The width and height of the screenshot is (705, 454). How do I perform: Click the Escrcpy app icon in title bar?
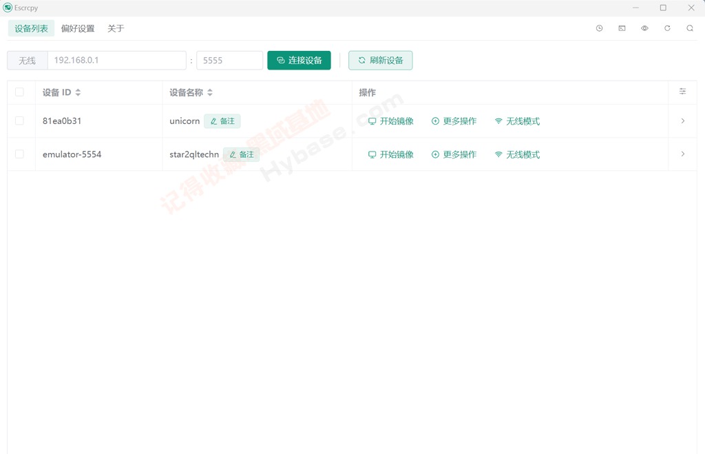[8, 8]
